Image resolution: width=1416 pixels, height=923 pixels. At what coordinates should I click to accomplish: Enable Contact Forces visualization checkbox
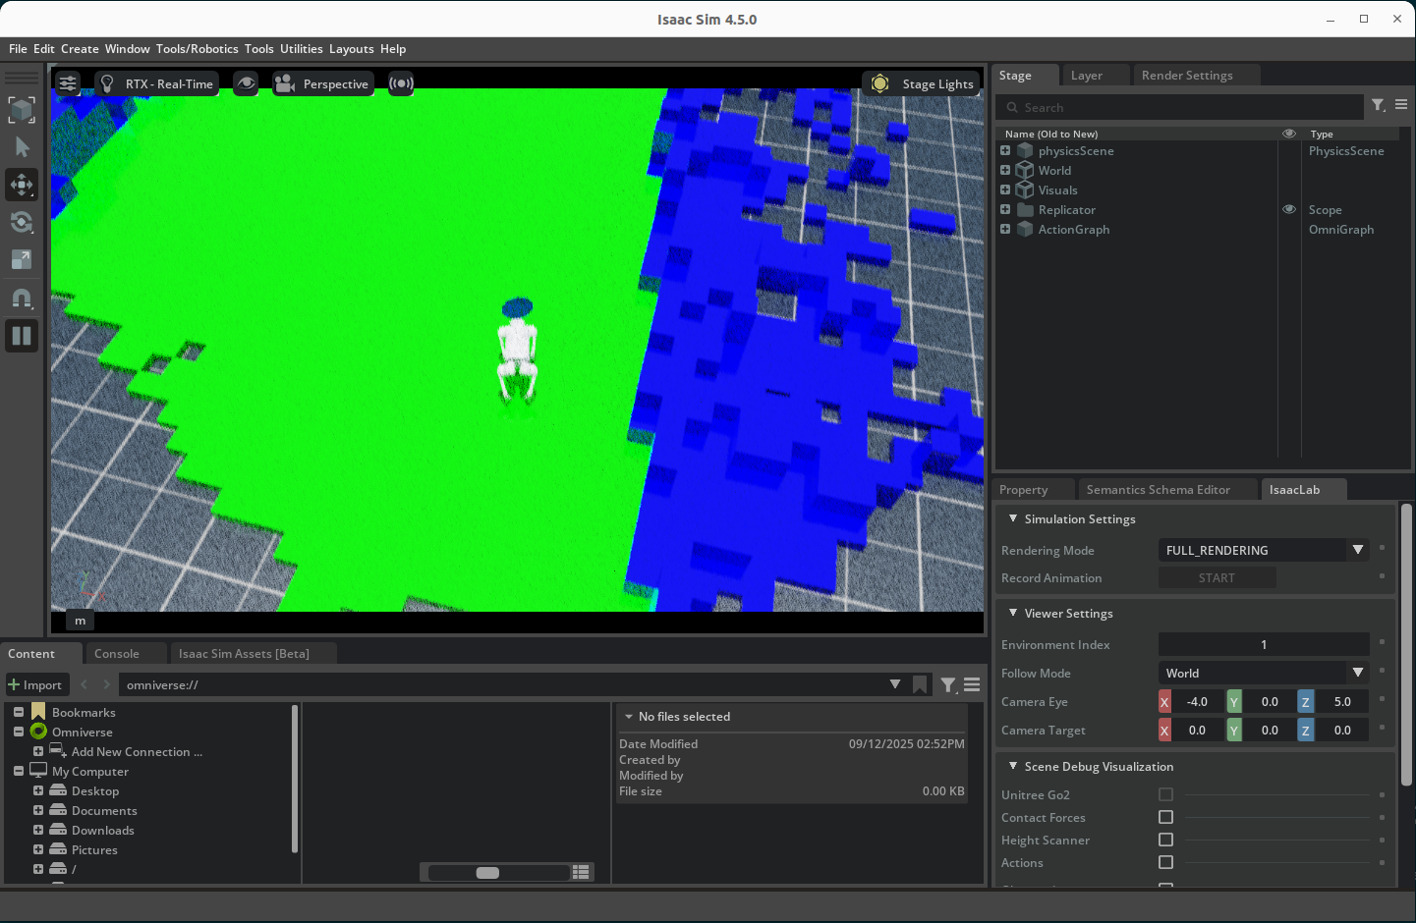tap(1165, 817)
